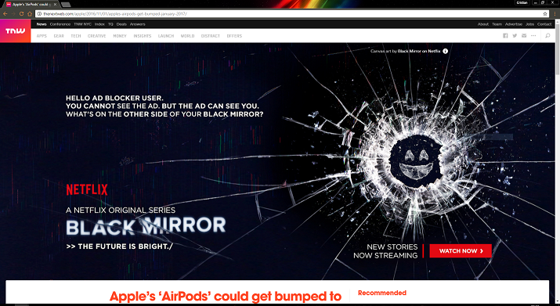The width and height of the screenshot is (560, 306).
Task: Reload the page with refresh icon
Action: (21, 14)
